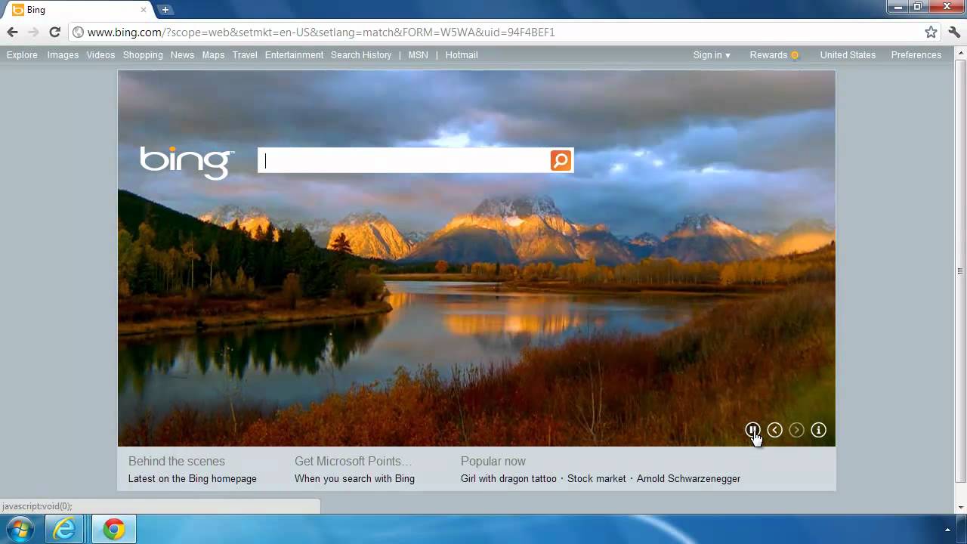Viewport: 967px width, 544px height.
Task: View the previous background image
Action: pyautogui.click(x=774, y=430)
